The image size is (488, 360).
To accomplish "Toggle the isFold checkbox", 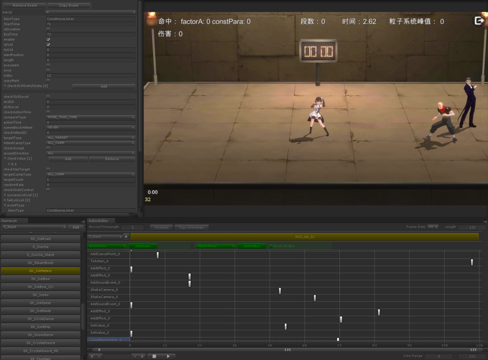I will [x=48, y=45].
